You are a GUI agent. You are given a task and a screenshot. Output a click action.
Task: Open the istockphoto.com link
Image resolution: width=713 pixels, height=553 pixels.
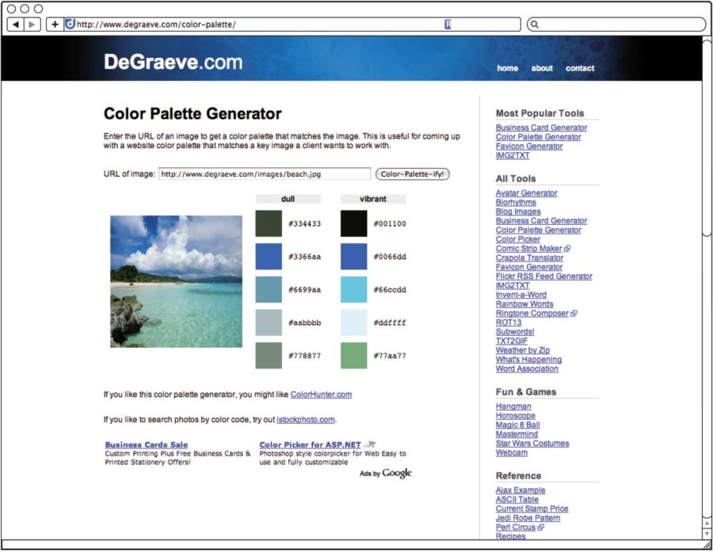pos(306,419)
